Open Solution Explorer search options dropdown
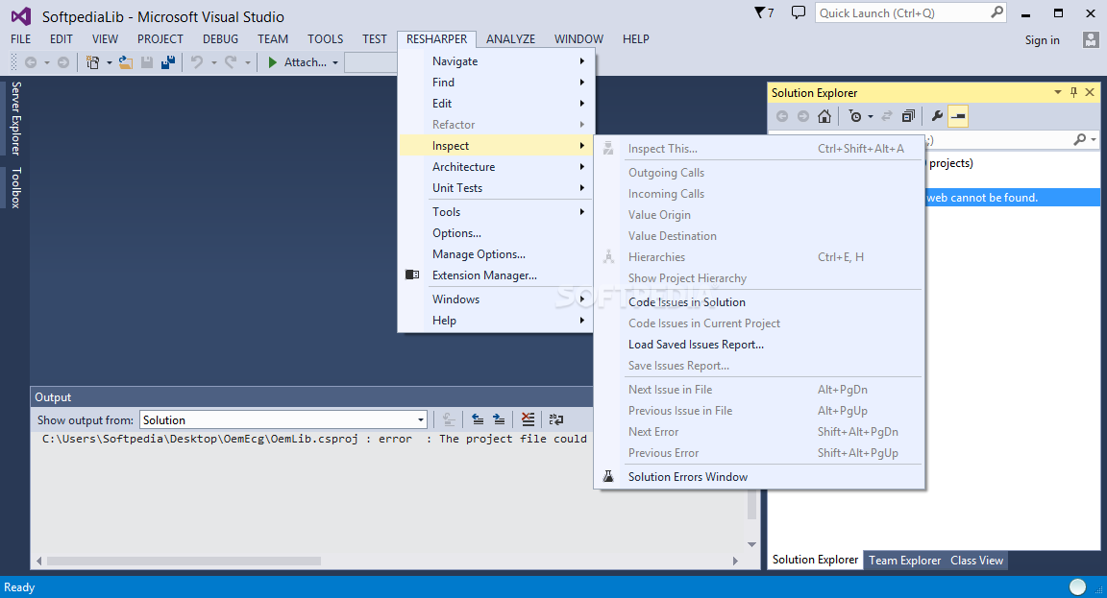This screenshot has height=598, width=1107. pyautogui.click(x=1094, y=139)
